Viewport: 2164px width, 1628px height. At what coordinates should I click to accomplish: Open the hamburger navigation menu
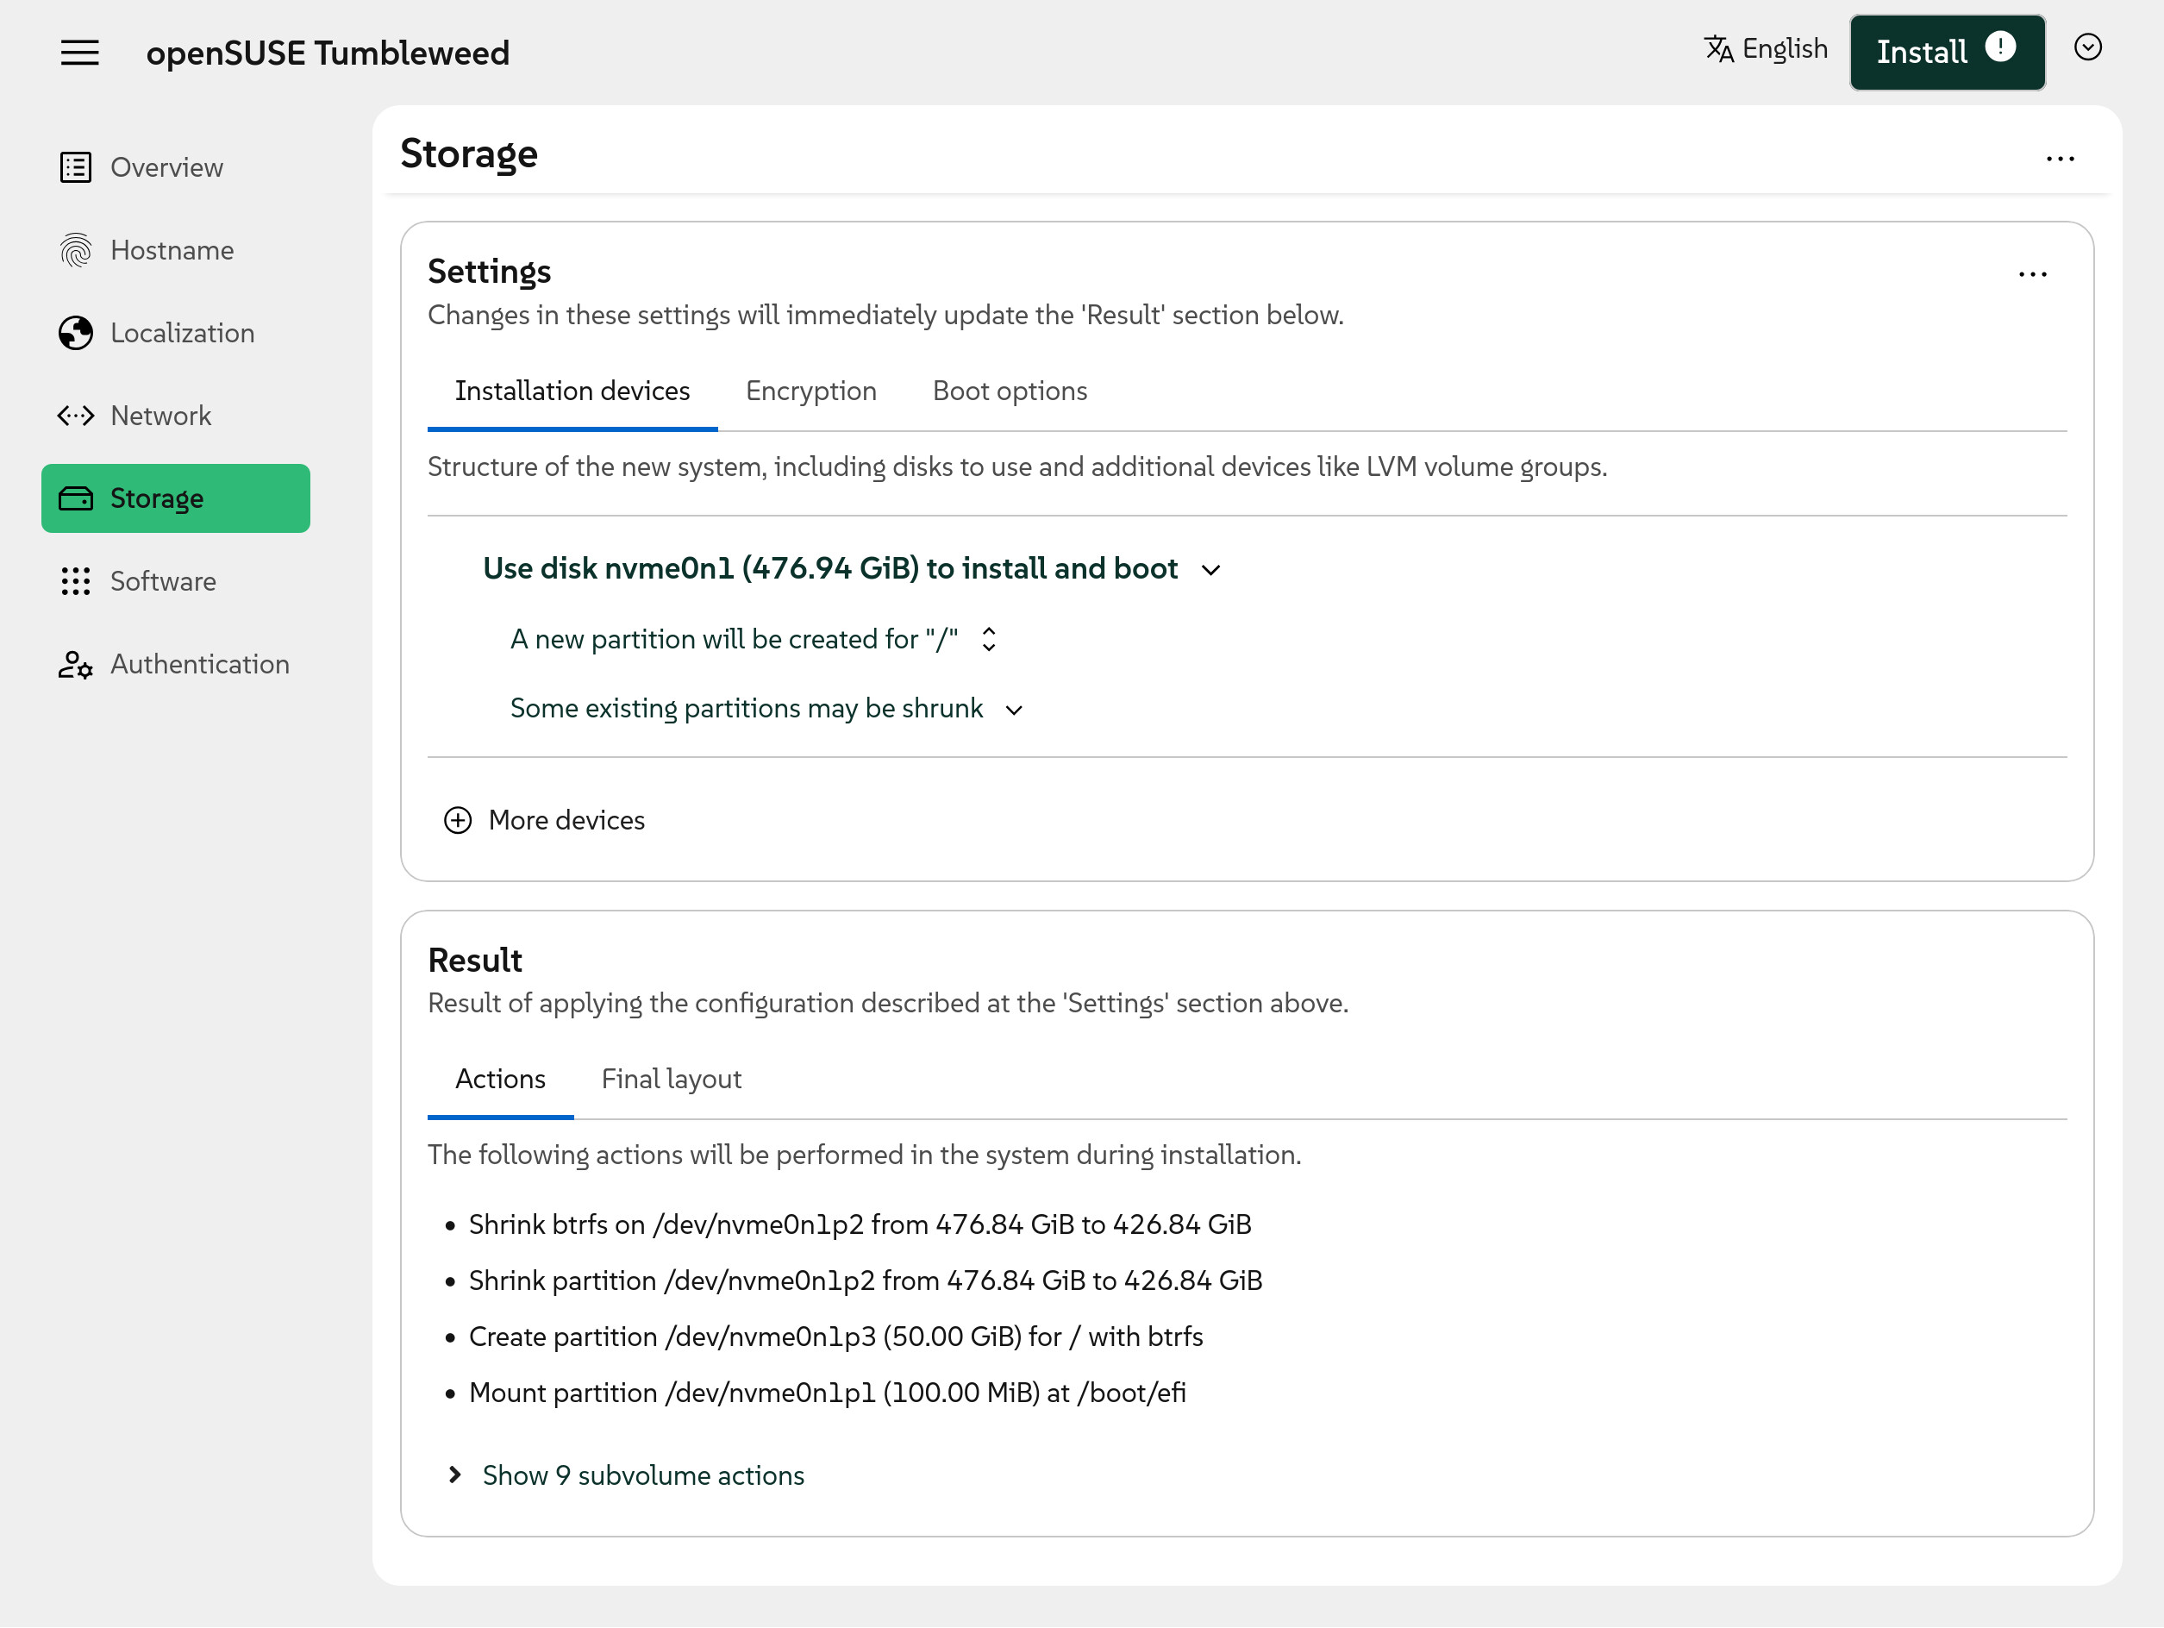point(79,53)
